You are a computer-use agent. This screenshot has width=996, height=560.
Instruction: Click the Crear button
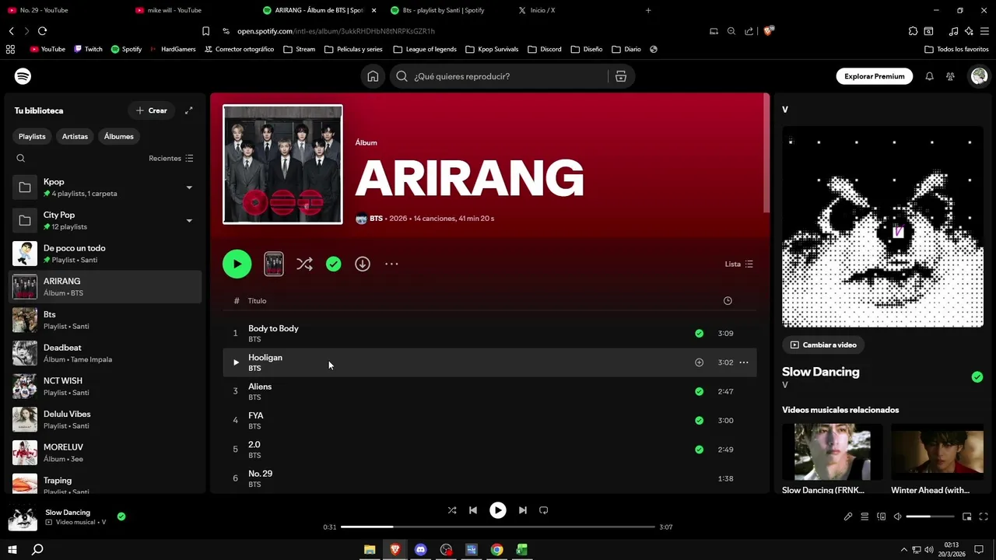click(151, 110)
